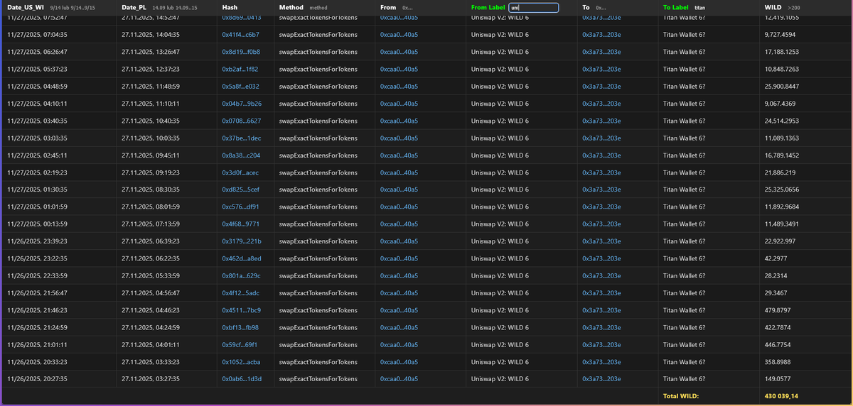
Task: Click the Date_PL filter input
Action: click(176, 8)
